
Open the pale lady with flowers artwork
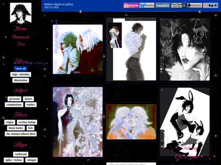coord(78,122)
